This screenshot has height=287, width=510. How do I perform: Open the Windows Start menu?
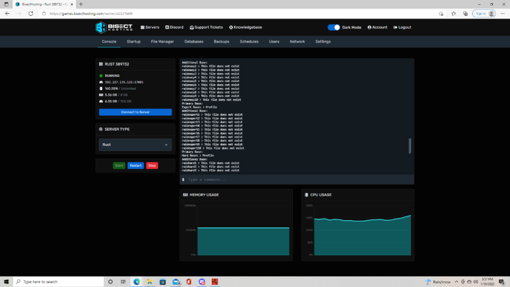[6, 282]
